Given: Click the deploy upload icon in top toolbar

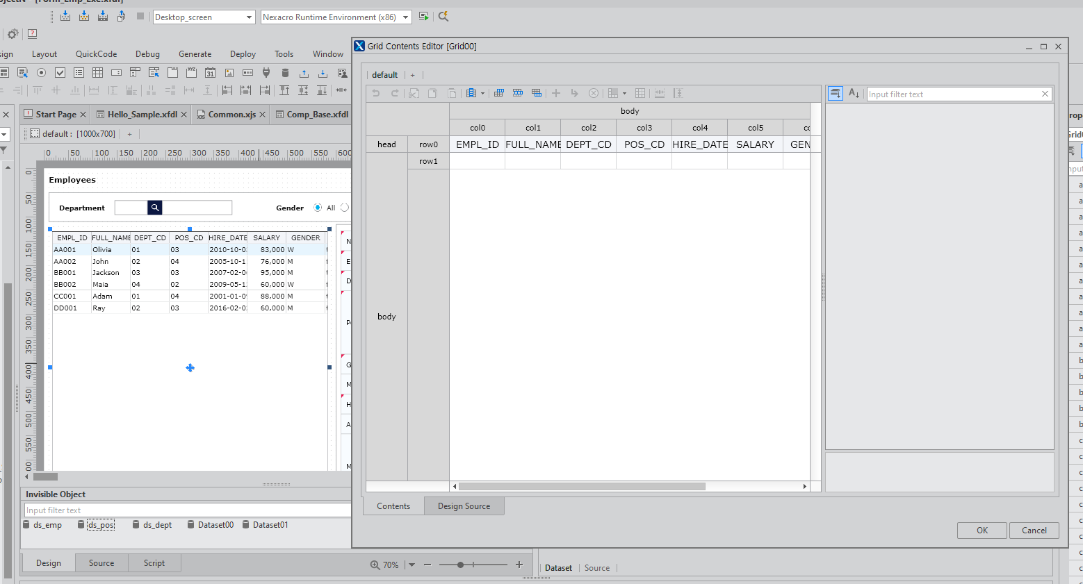Looking at the screenshot, I should pos(122,15).
